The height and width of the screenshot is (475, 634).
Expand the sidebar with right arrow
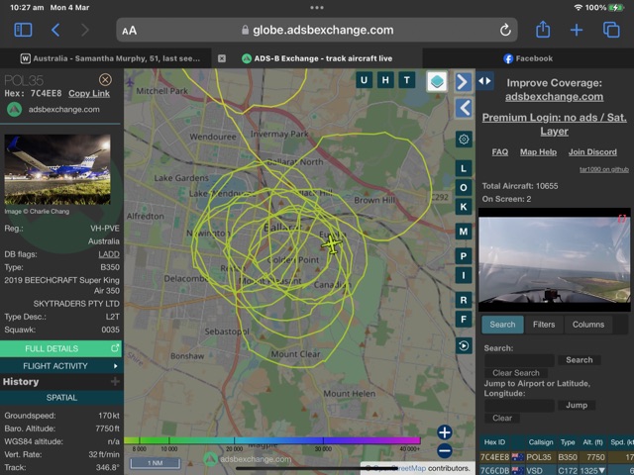pyautogui.click(x=463, y=81)
